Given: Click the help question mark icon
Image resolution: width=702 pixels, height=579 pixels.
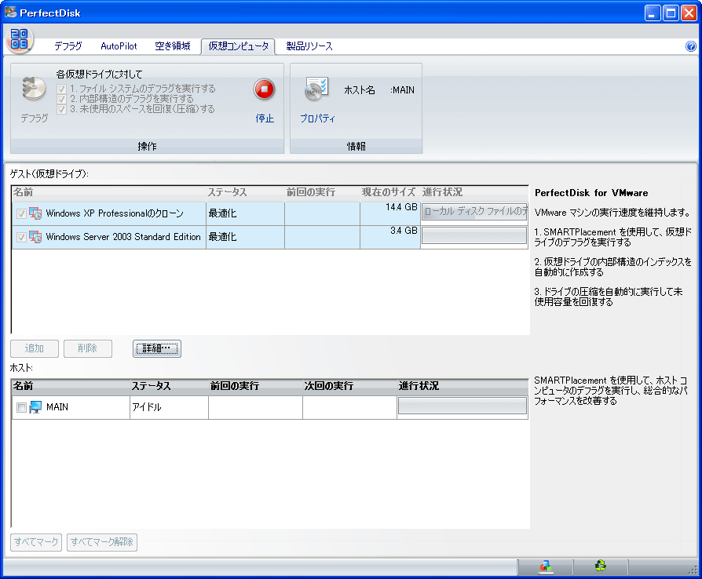Looking at the screenshot, I should point(691,46).
